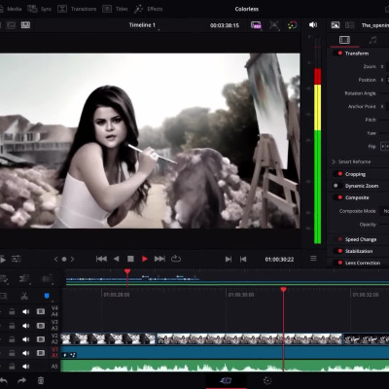Open the Audio inspector music note tab
The height and width of the screenshot is (389, 389).
point(373,40)
